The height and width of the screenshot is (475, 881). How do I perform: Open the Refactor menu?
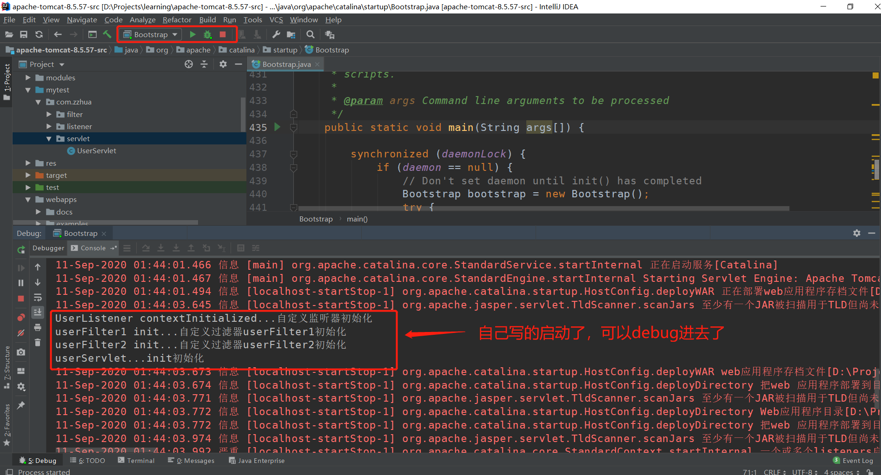pyautogui.click(x=177, y=20)
